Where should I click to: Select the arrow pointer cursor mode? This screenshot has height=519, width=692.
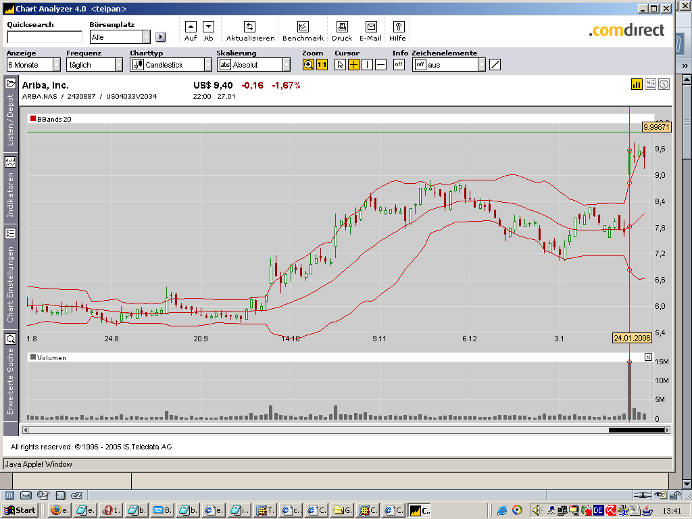pos(341,65)
